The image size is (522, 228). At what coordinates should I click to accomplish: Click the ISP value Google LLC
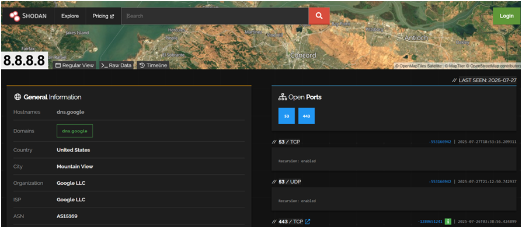(71, 200)
